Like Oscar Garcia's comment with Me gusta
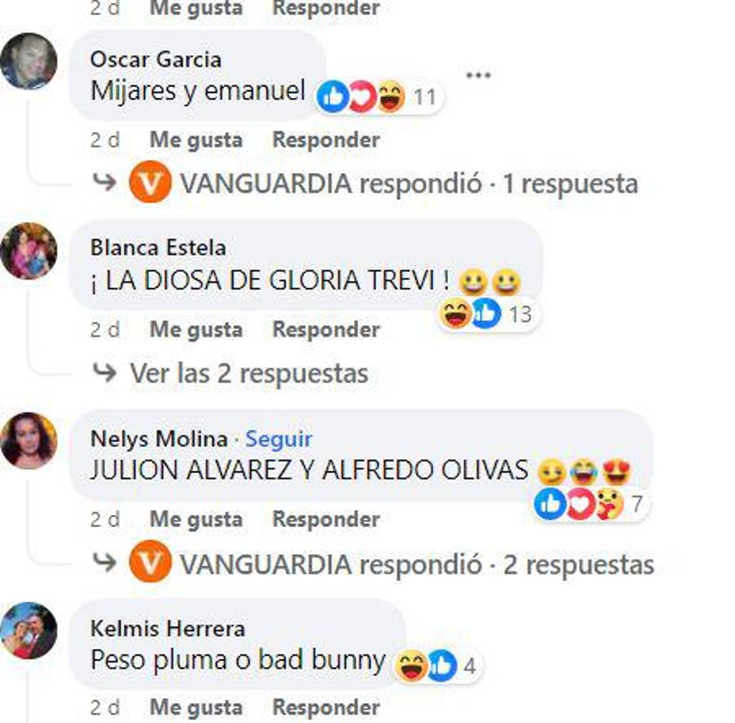This screenshot has height=723, width=735. 196,140
